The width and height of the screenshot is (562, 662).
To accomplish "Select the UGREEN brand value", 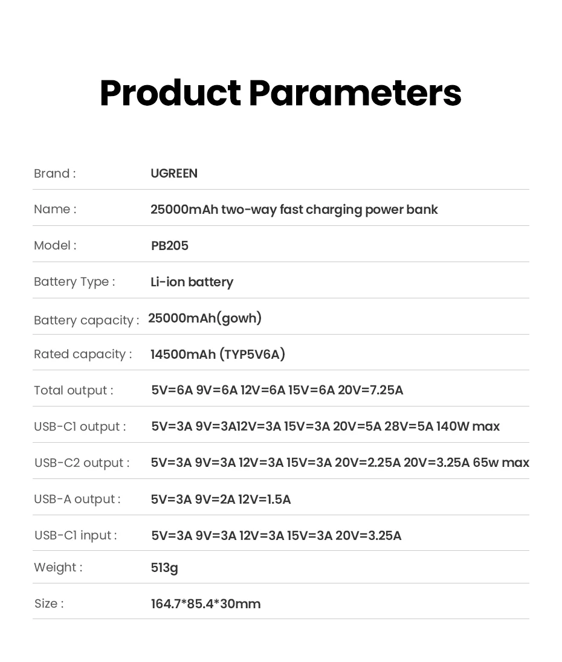I will point(174,173).
